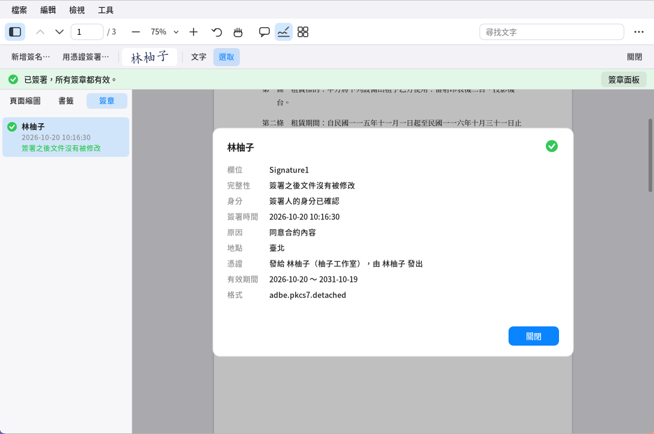Switch to 頁面縮圖 tab

tap(25, 101)
